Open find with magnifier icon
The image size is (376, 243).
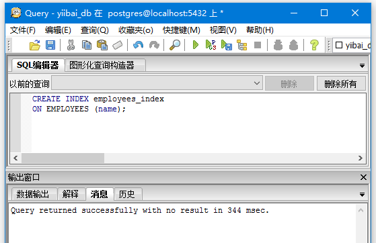(x=175, y=45)
